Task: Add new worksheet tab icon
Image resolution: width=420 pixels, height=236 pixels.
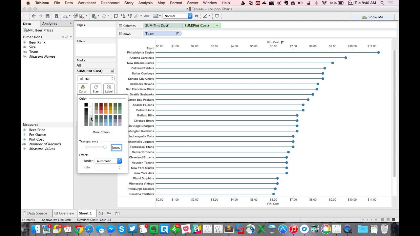Action: click(x=101, y=213)
